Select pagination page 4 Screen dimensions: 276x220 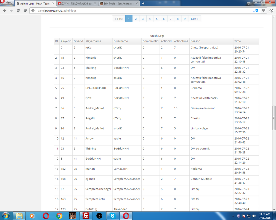[x=150, y=19]
